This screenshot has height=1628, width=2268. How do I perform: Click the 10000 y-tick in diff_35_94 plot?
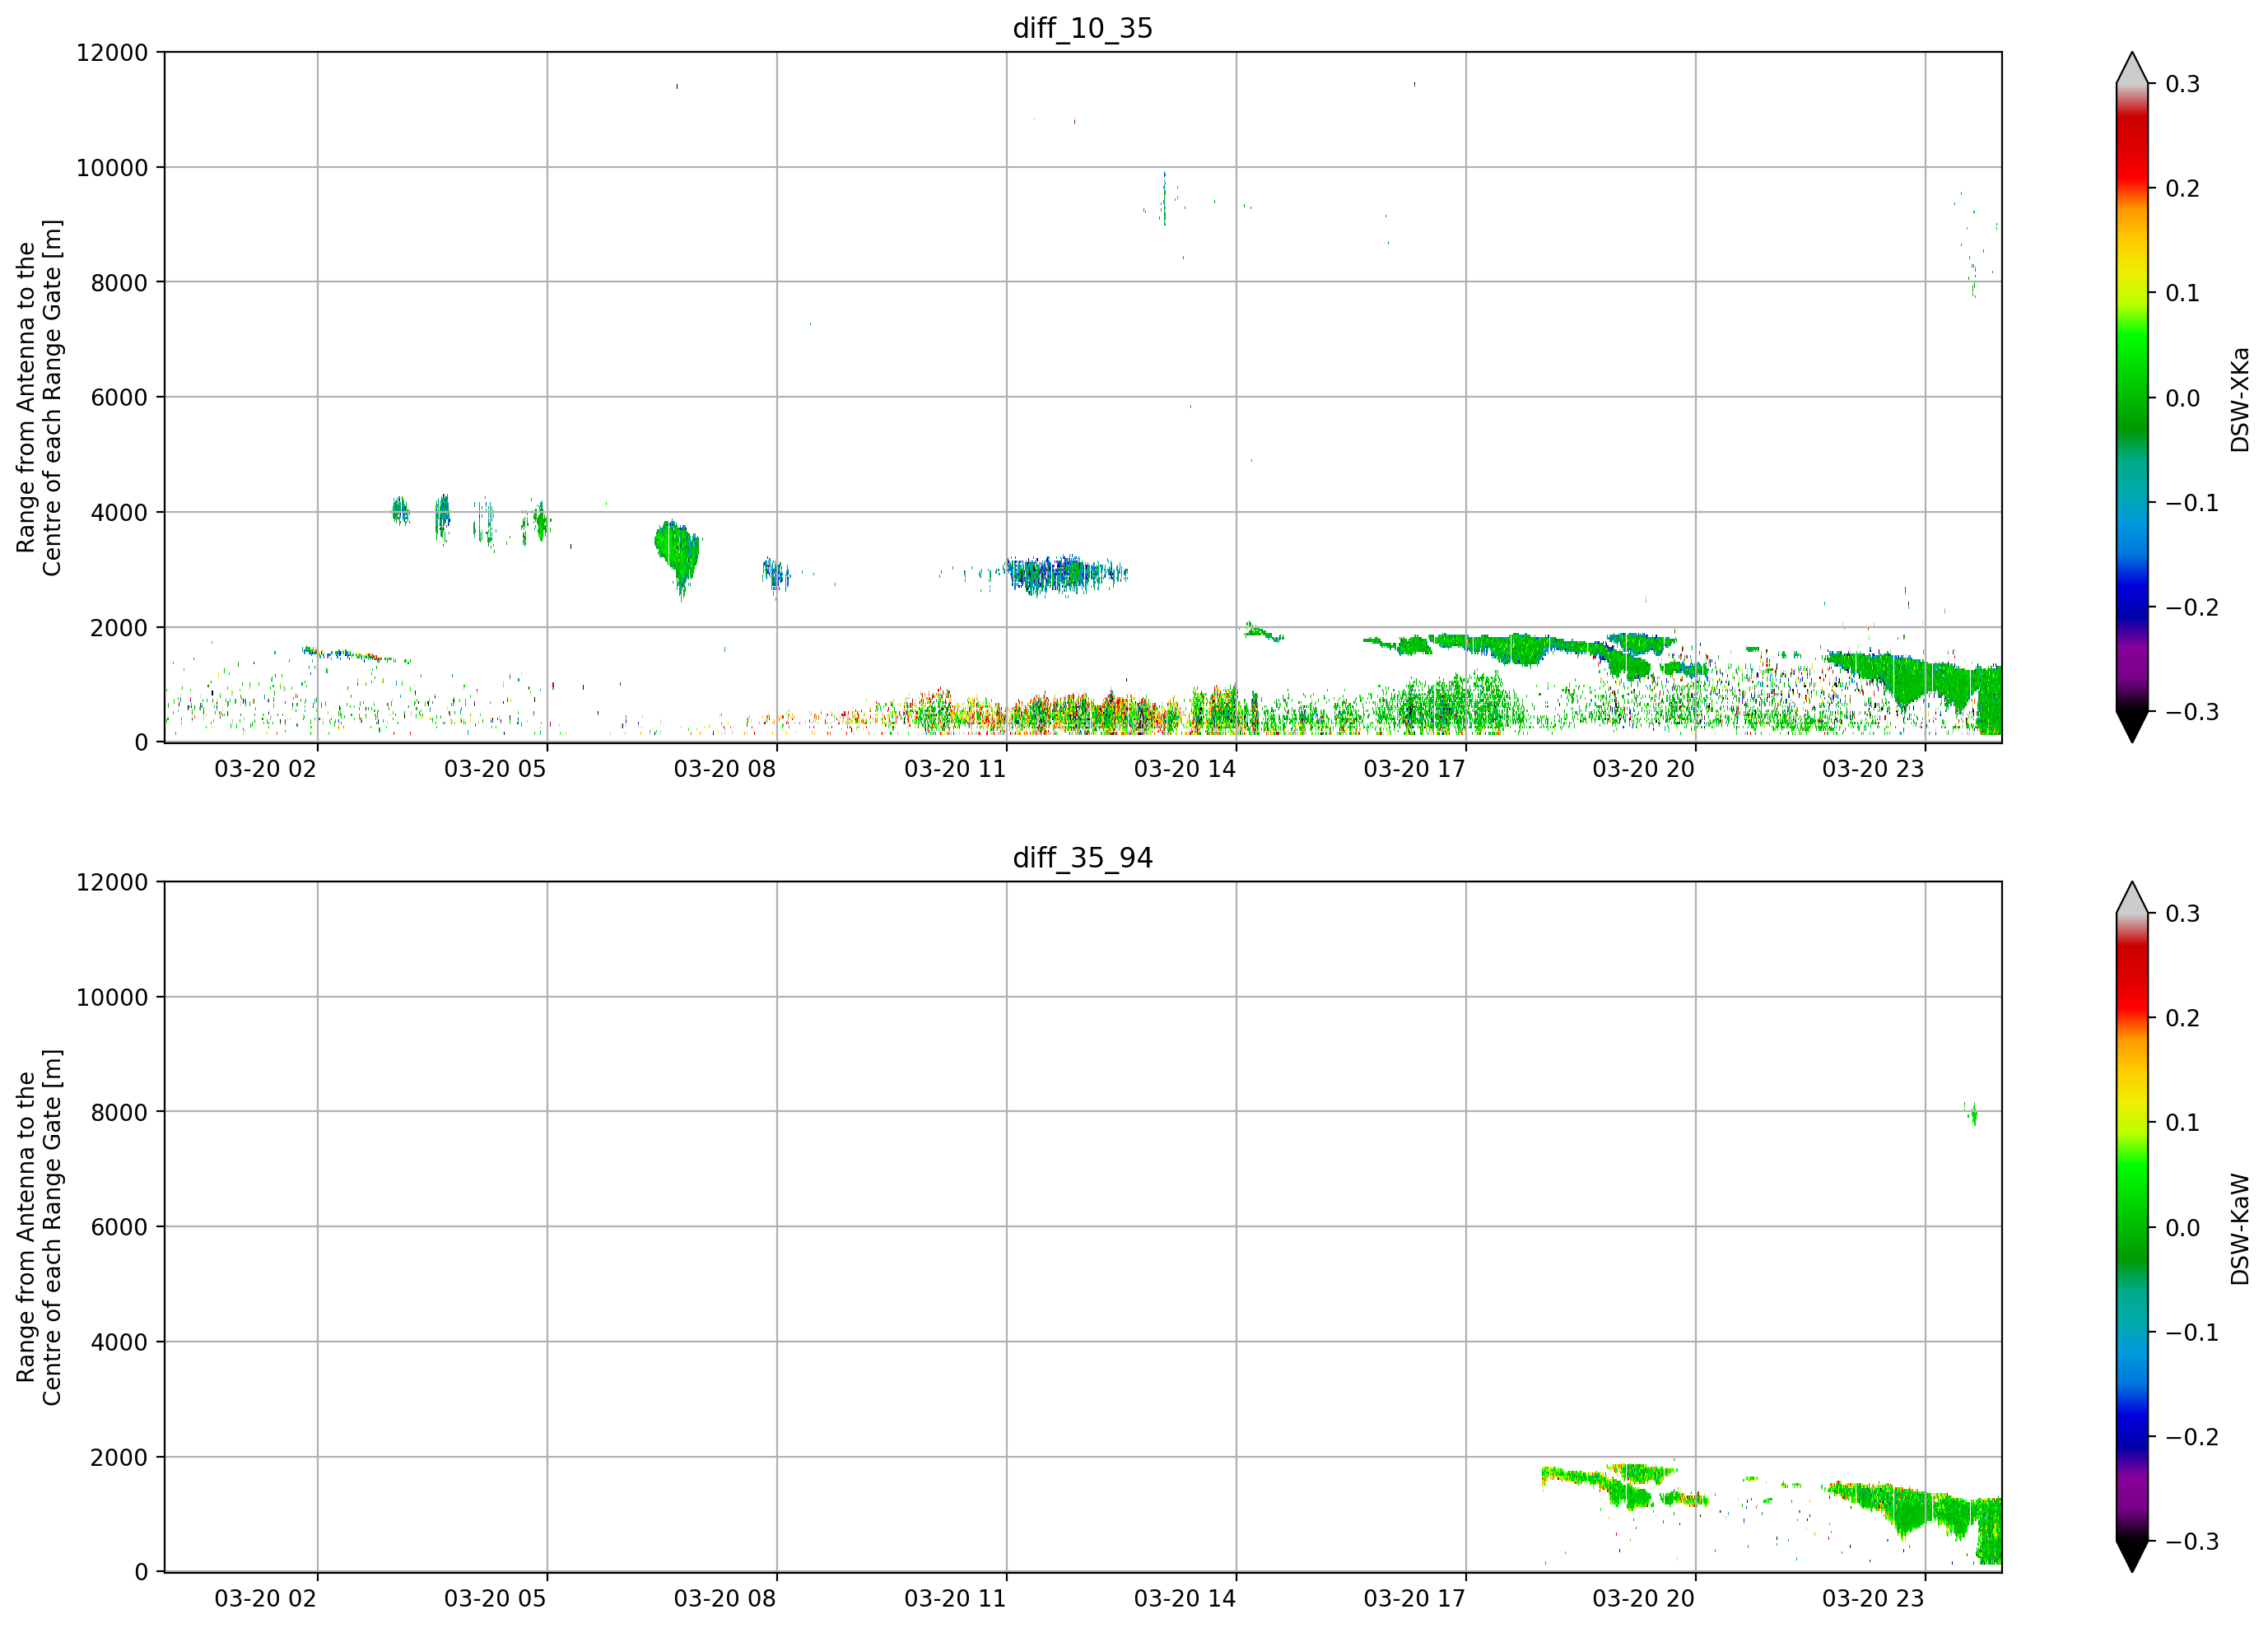tap(112, 998)
